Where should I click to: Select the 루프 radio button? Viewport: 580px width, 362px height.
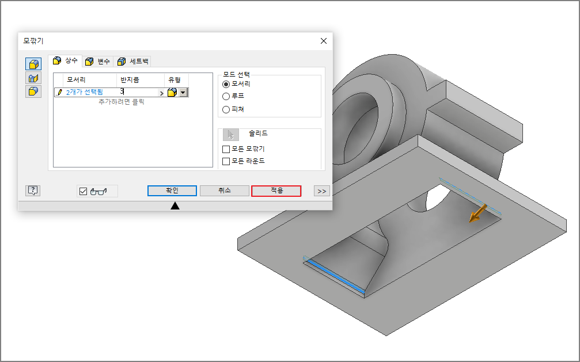(226, 97)
